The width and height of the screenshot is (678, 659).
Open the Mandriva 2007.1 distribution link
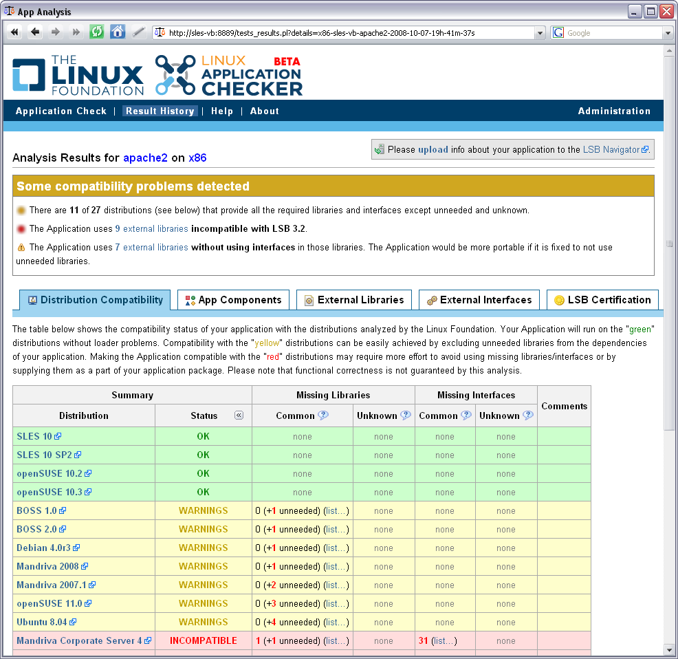tap(56, 585)
